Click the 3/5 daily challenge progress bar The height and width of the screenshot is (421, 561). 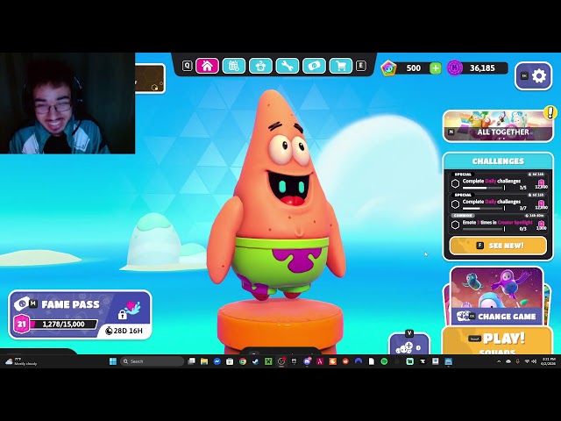(x=484, y=188)
